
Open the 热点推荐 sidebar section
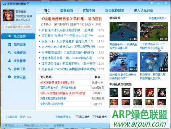(18, 36)
